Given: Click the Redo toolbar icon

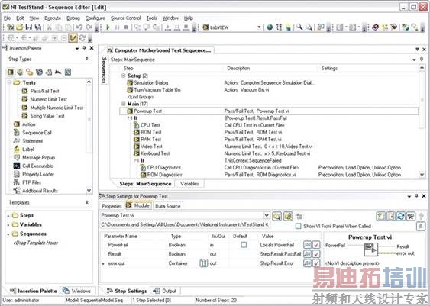Looking at the screenshot, I should tap(89, 27).
